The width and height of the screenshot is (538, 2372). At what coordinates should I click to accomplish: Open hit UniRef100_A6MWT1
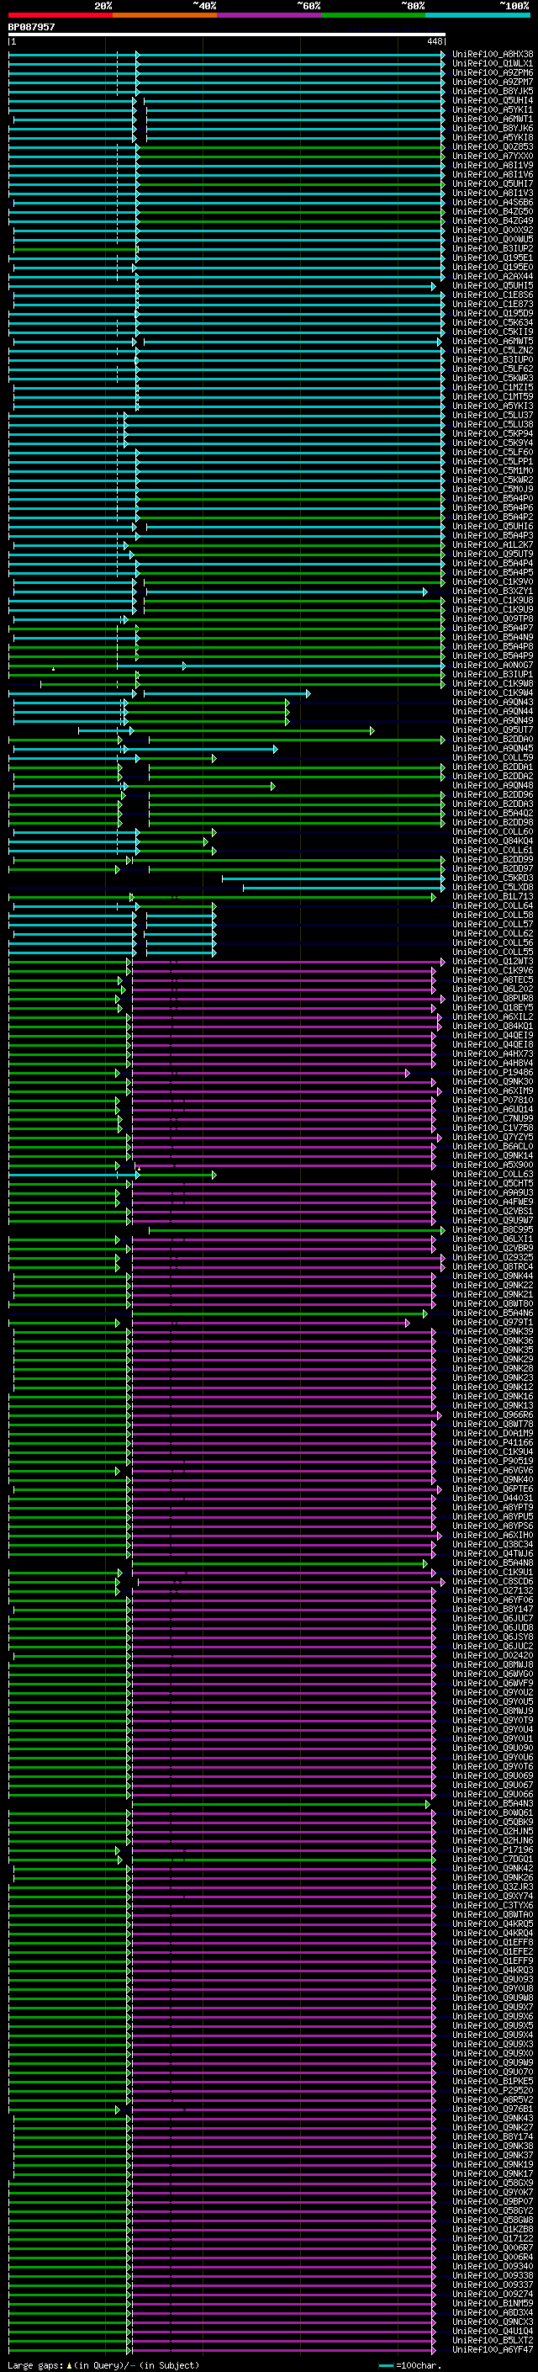point(493,119)
